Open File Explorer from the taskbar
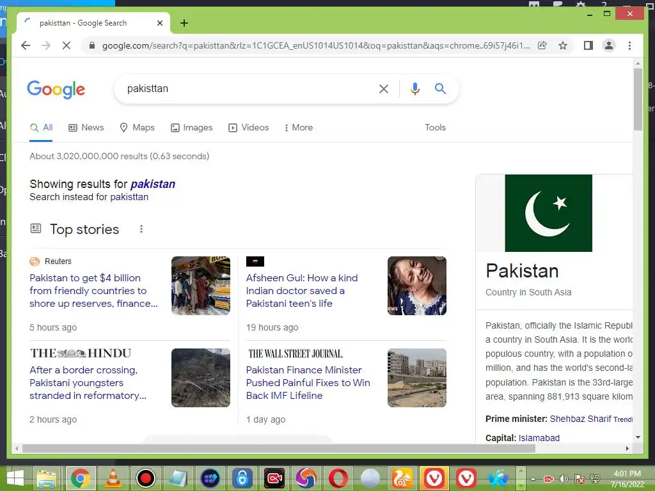 [x=47, y=478]
